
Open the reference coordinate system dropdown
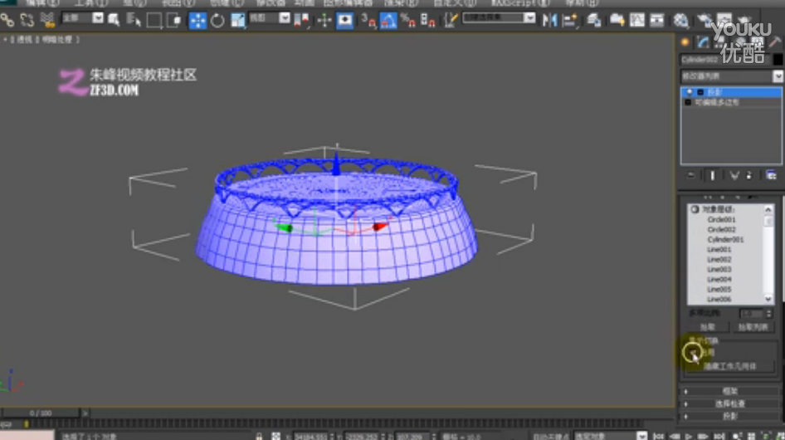click(285, 18)
